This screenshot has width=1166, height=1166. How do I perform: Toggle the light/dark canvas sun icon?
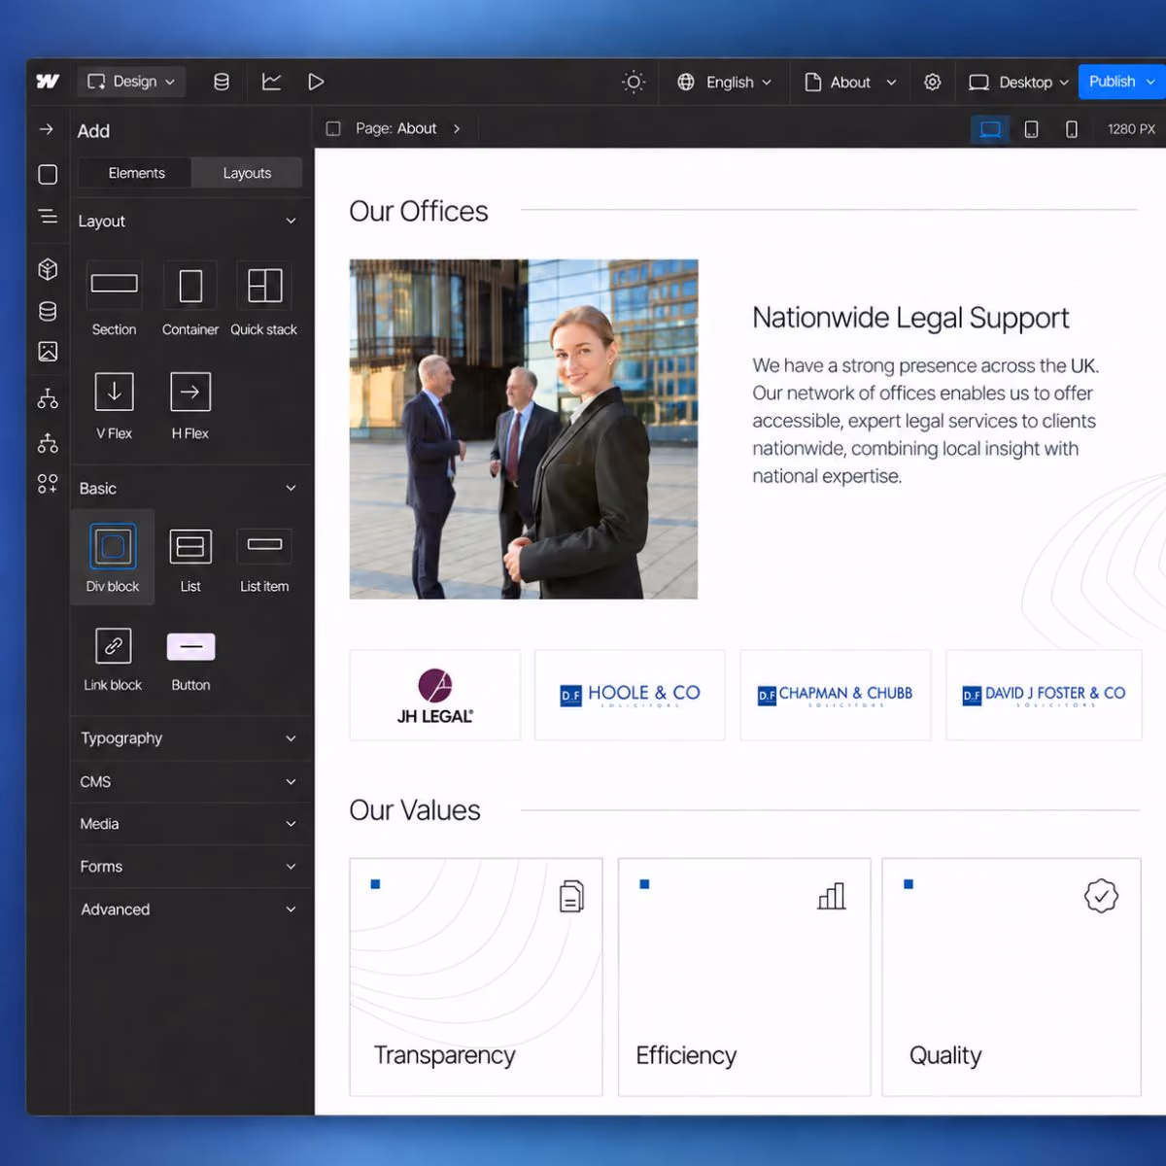634,82
